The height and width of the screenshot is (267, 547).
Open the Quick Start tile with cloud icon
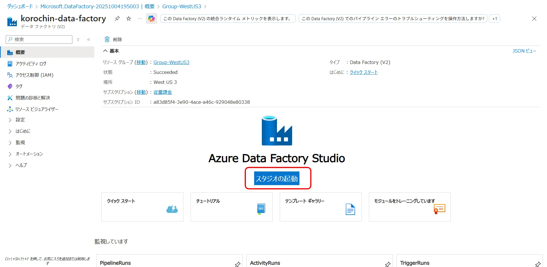coord(142,207)
